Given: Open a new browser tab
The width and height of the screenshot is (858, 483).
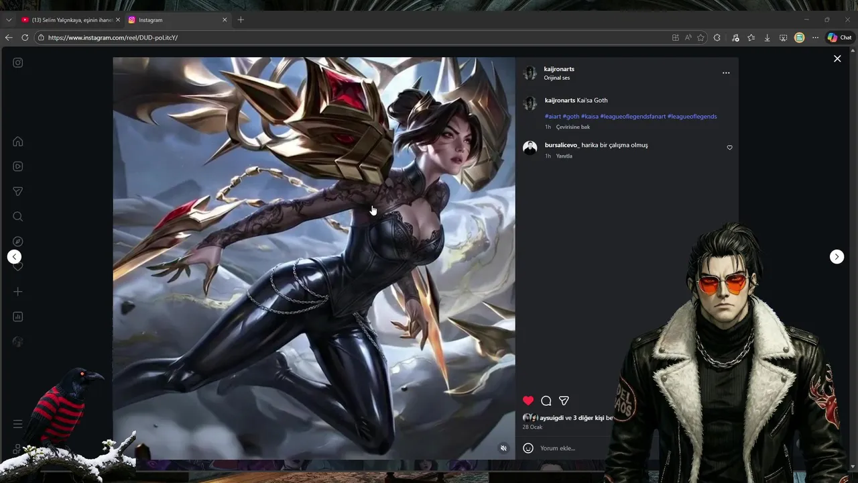Looking at the screenshot, I should [x=241, y=19].
